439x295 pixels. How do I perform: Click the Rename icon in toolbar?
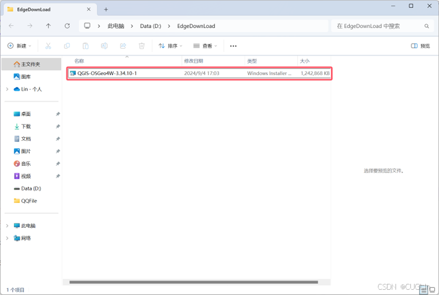click(x=104, y=46)
